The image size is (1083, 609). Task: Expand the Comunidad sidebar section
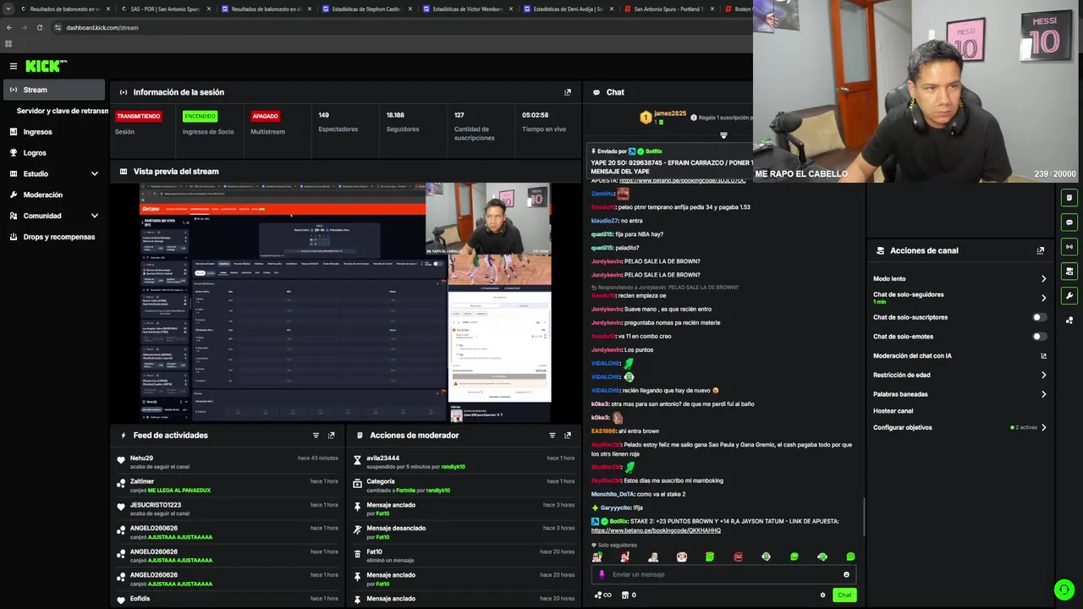95,216
